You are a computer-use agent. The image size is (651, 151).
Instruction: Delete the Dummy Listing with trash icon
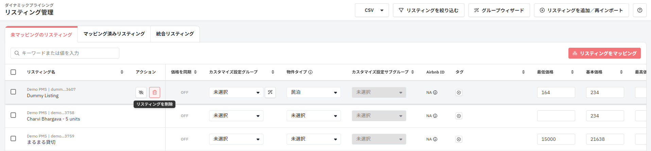(x=155, y=92)
